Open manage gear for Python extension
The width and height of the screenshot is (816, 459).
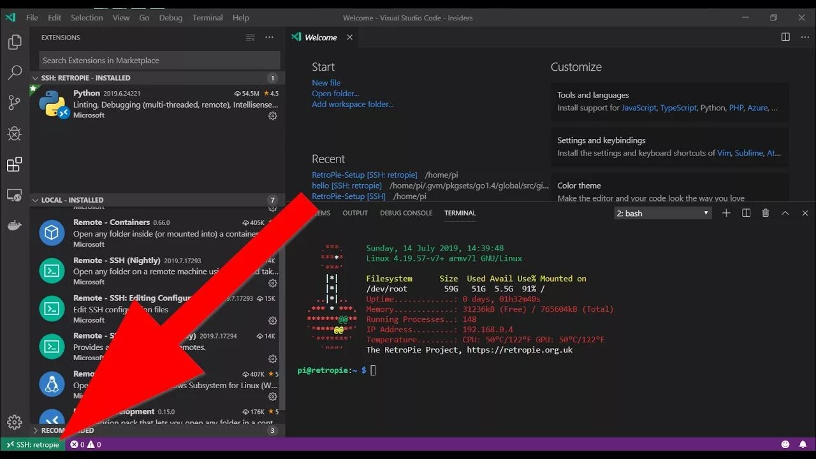tap(273, 116)
